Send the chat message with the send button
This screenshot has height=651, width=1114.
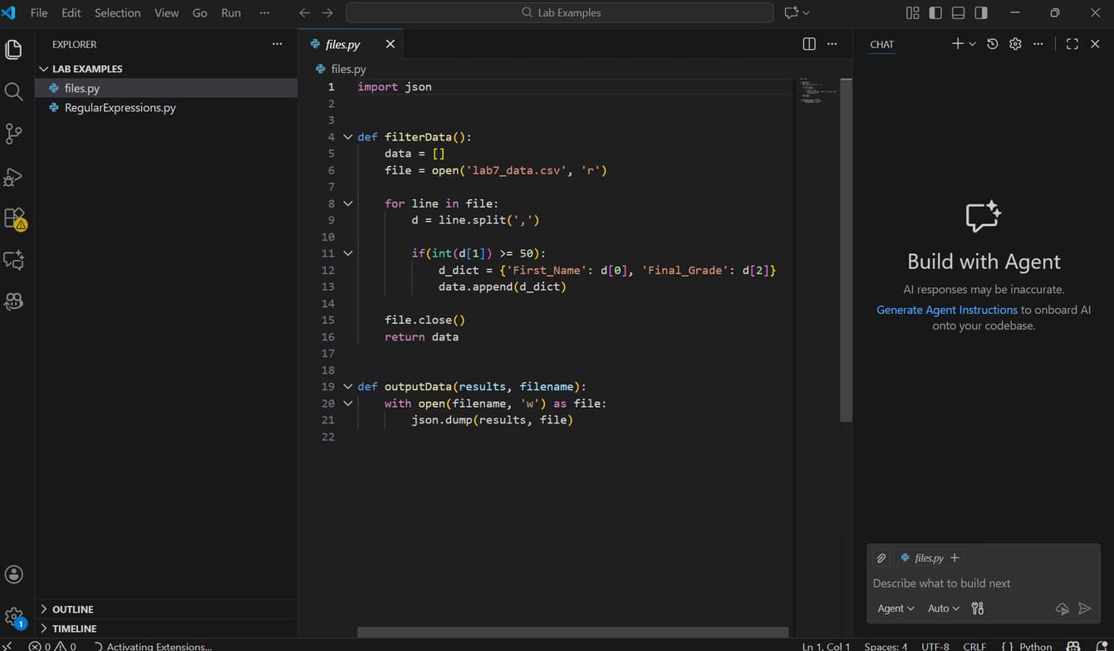1085,608
